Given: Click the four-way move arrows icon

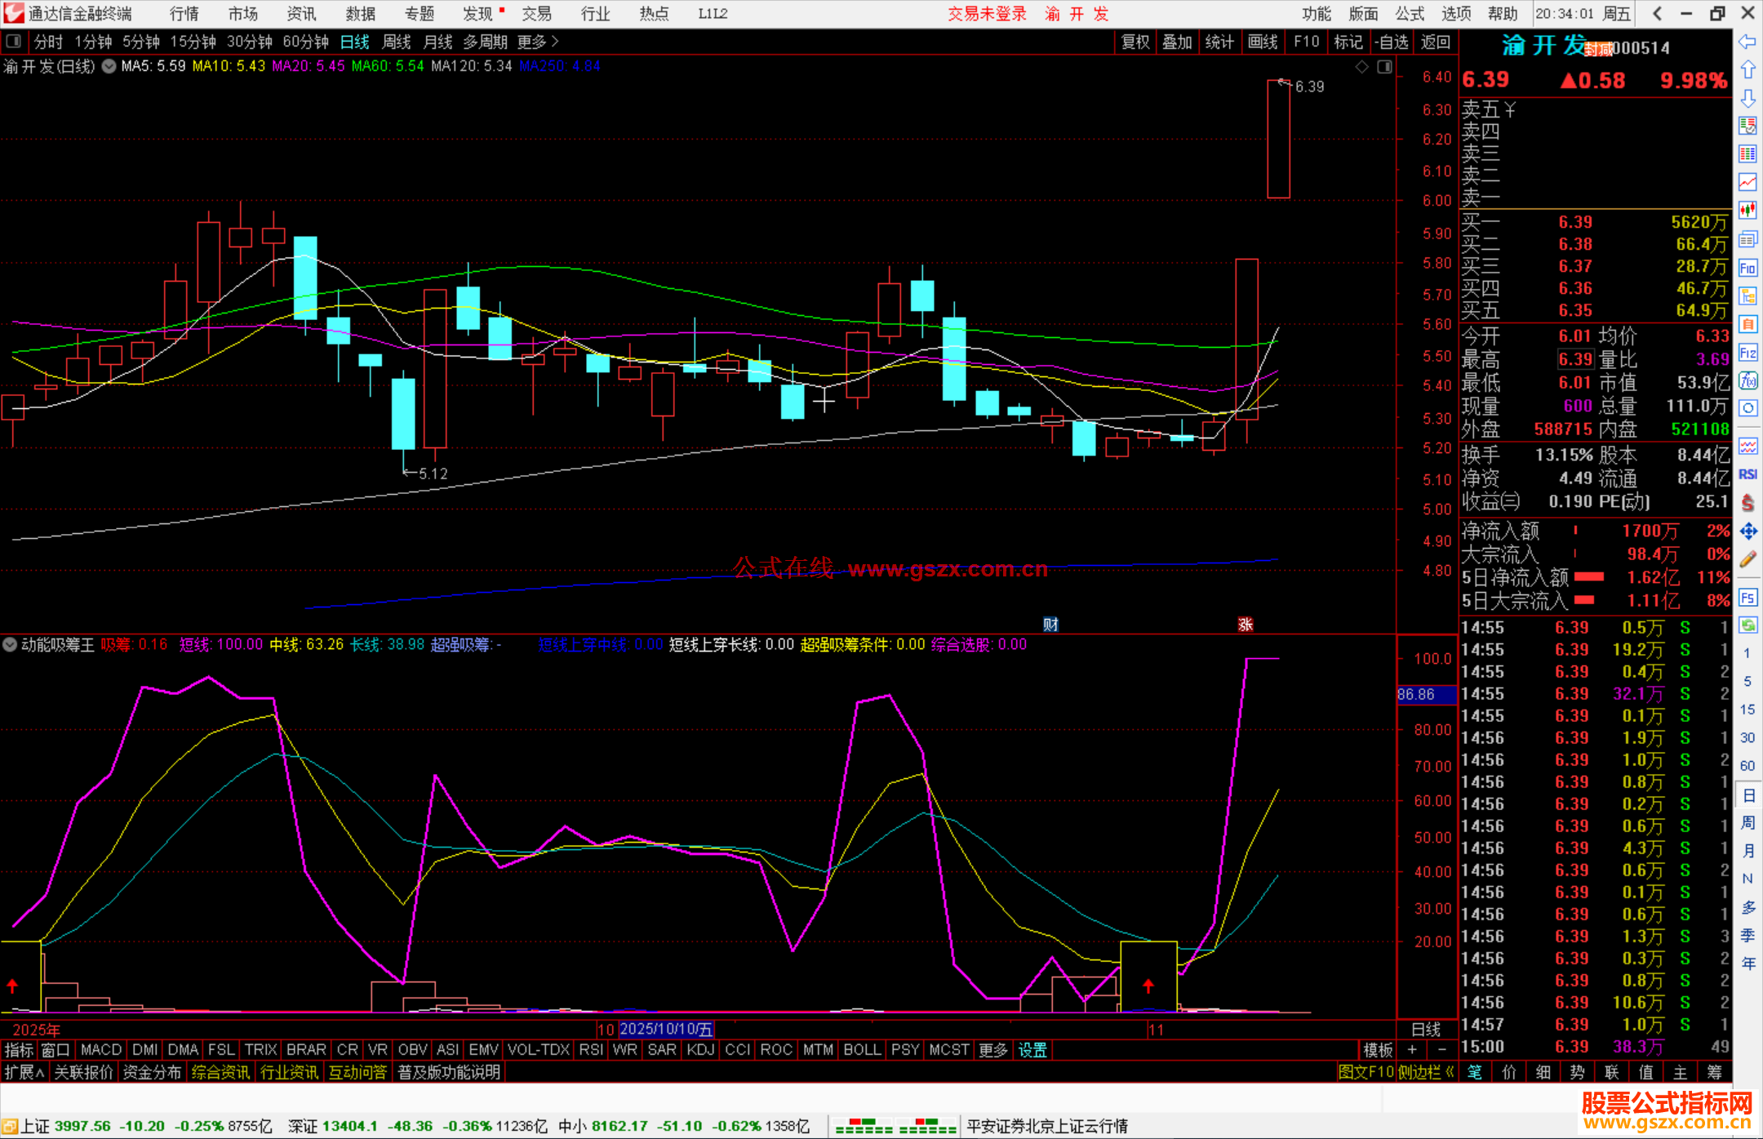Looking at the screenshot, I should (1747, 532).
